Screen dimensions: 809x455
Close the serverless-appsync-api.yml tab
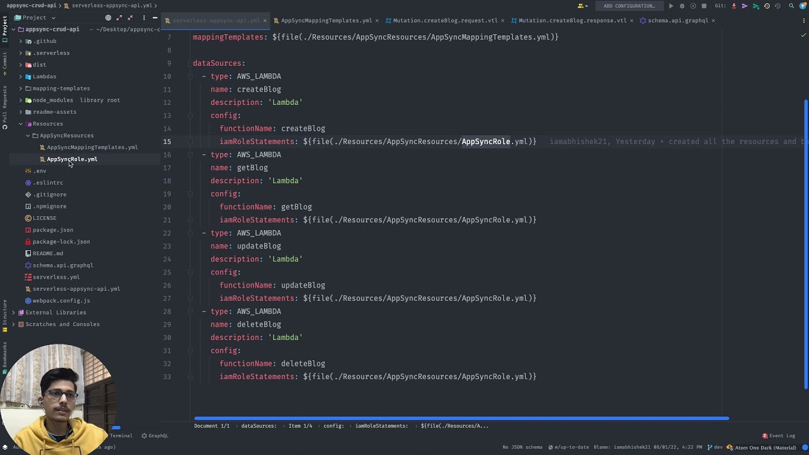(x=265, y=20)
